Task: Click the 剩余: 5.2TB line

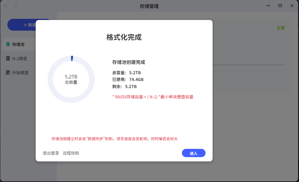Action: pos(124,87)
